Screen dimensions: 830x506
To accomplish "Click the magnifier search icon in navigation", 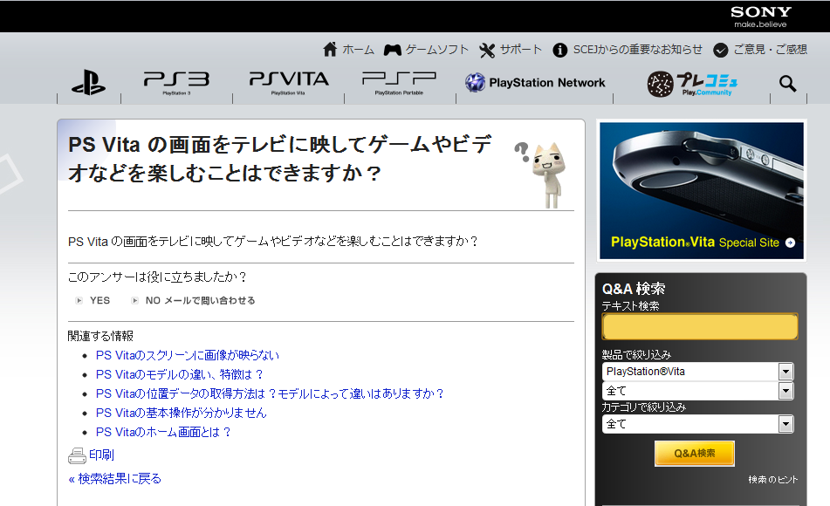I will [x=787, y=83].
